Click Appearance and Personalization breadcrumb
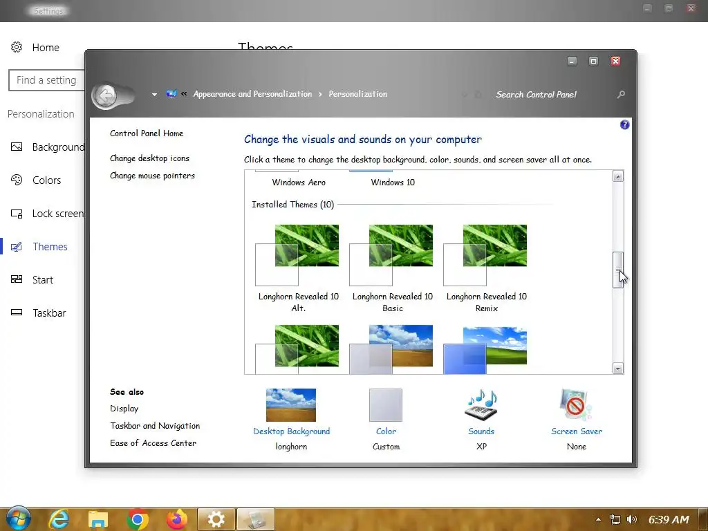Screen dimensions: 708x531 point(252,94)
